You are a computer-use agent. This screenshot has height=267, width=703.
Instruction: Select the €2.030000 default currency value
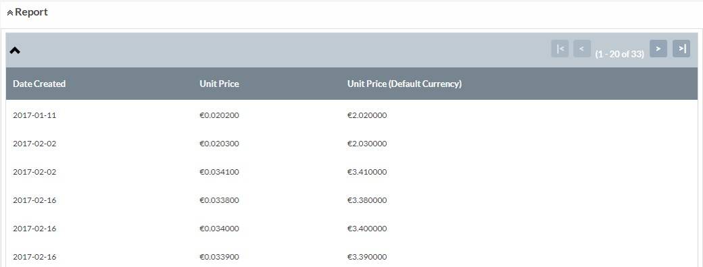click(367, 144)
